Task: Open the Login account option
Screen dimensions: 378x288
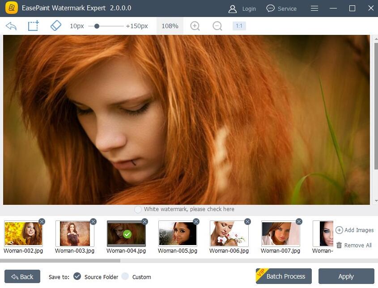Action: click(x=242, y=8)
